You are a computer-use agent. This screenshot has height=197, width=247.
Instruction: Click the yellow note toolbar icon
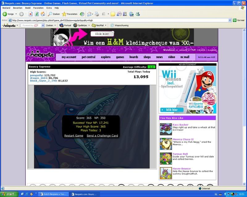pyautogui.click(x=113, y=14)
